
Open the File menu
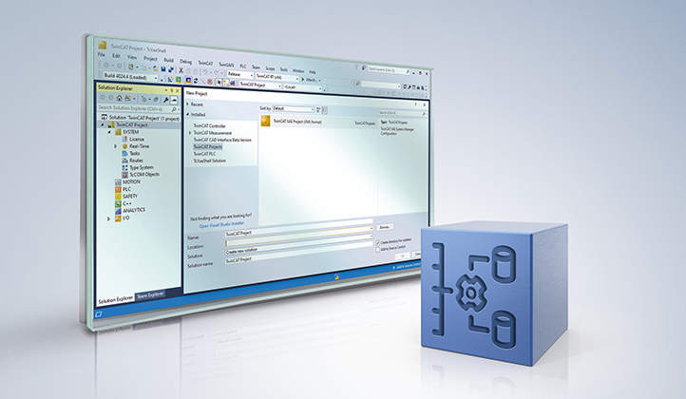101,55
